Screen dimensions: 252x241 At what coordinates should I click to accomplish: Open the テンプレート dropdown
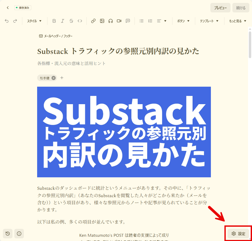(209, 21)
